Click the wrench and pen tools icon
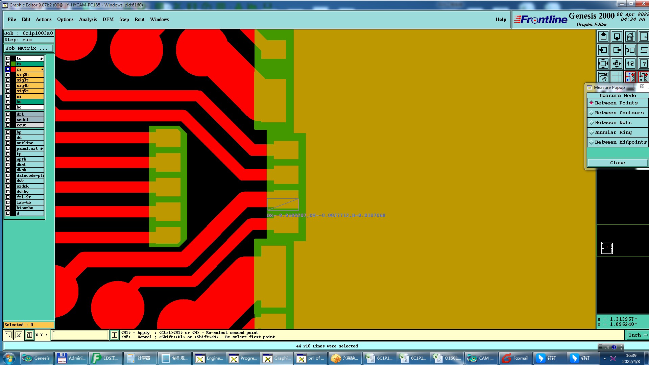 click(603, 77)
